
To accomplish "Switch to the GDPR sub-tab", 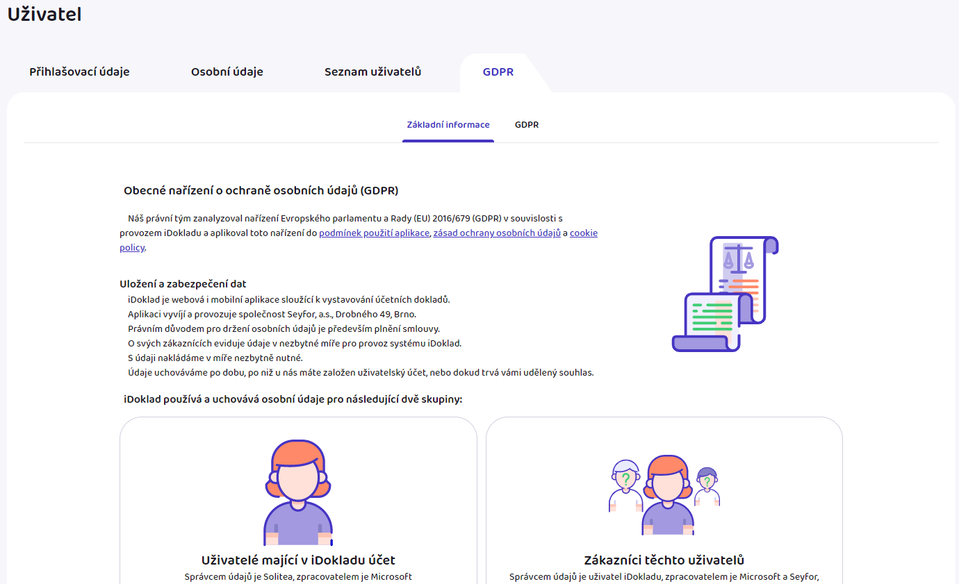I will click(527, 125).
